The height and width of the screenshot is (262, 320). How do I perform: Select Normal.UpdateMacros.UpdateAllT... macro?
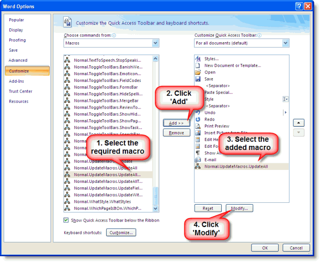click(x=108, y=181)
